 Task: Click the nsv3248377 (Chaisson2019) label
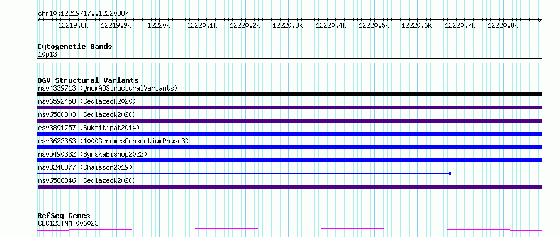[85, 167]
